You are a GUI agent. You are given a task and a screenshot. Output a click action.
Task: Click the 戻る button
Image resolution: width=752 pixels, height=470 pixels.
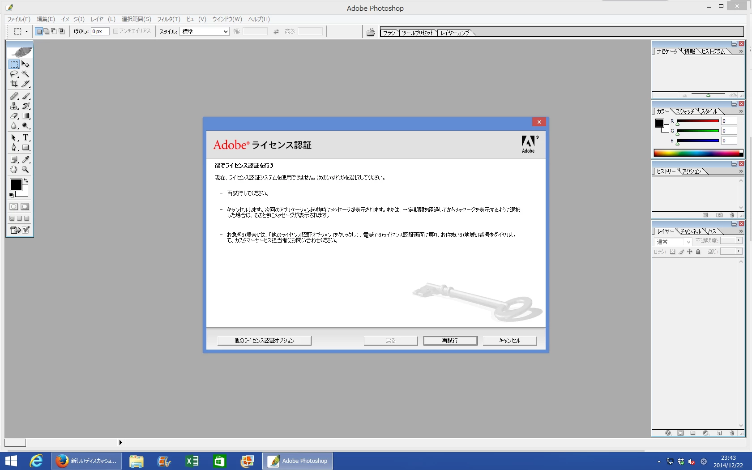[x=391, y=341]
